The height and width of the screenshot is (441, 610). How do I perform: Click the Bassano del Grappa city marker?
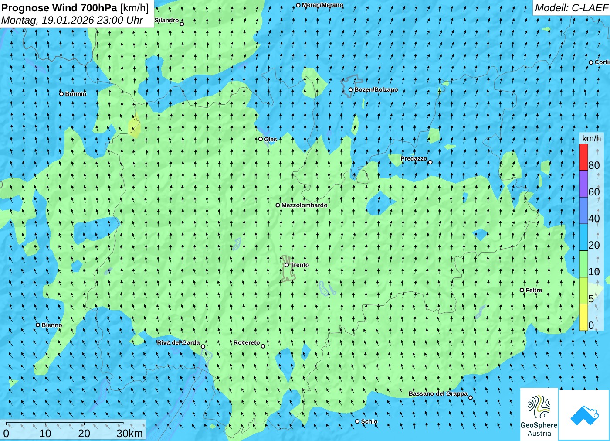(x=471, y=397)
